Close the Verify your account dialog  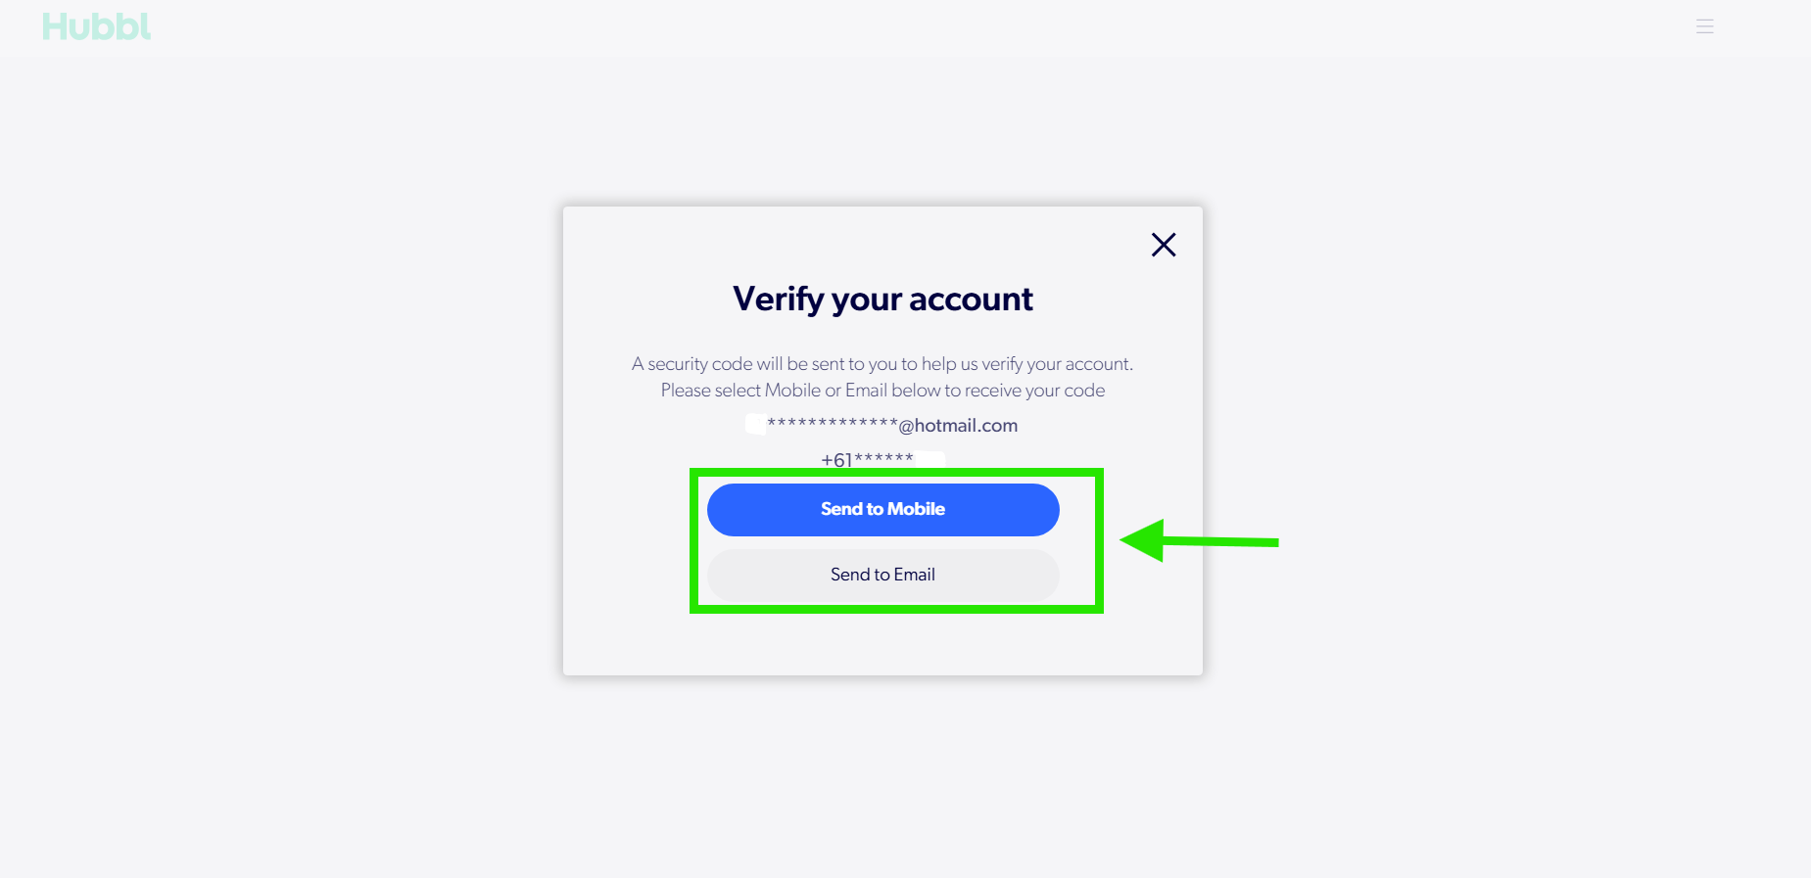pyautogui.click(x=1163, y=245)
